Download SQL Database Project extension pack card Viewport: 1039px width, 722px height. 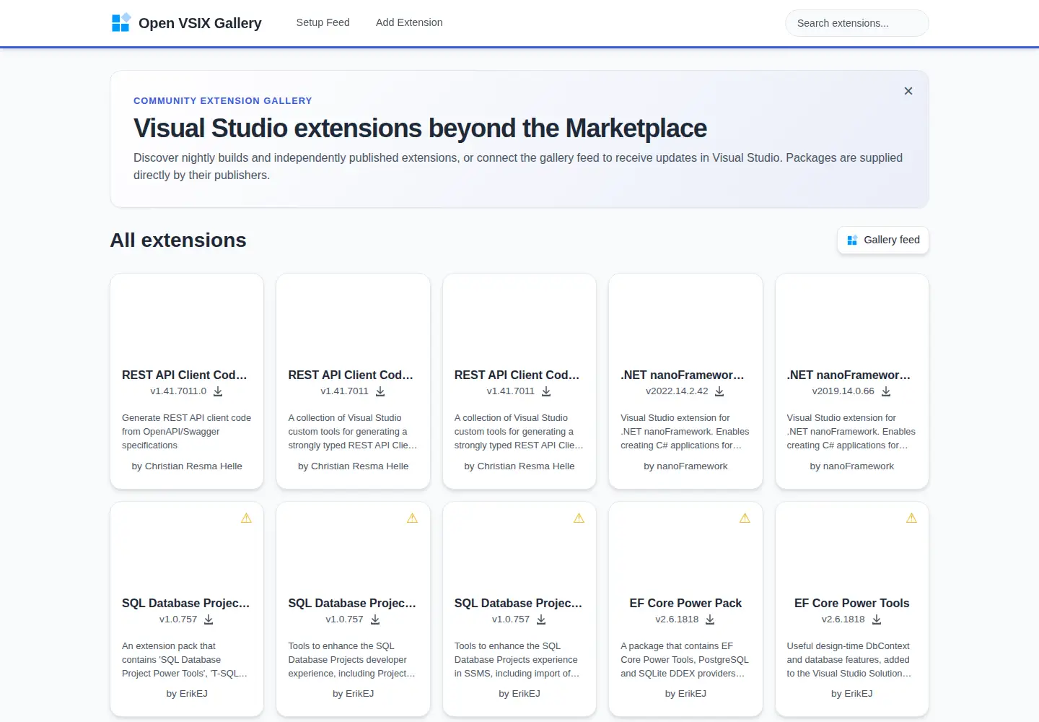point(209,619)
